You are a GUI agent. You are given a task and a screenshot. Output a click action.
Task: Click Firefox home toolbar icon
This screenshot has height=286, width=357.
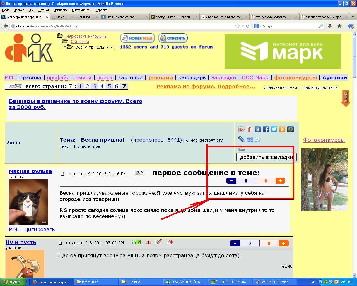coord(340,26)
